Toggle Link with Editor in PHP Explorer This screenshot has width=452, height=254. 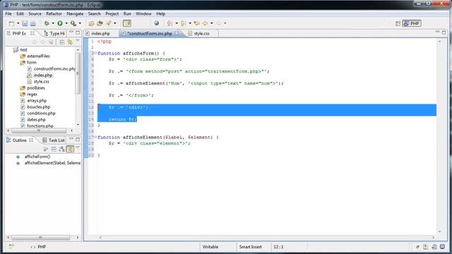point(70,42)
